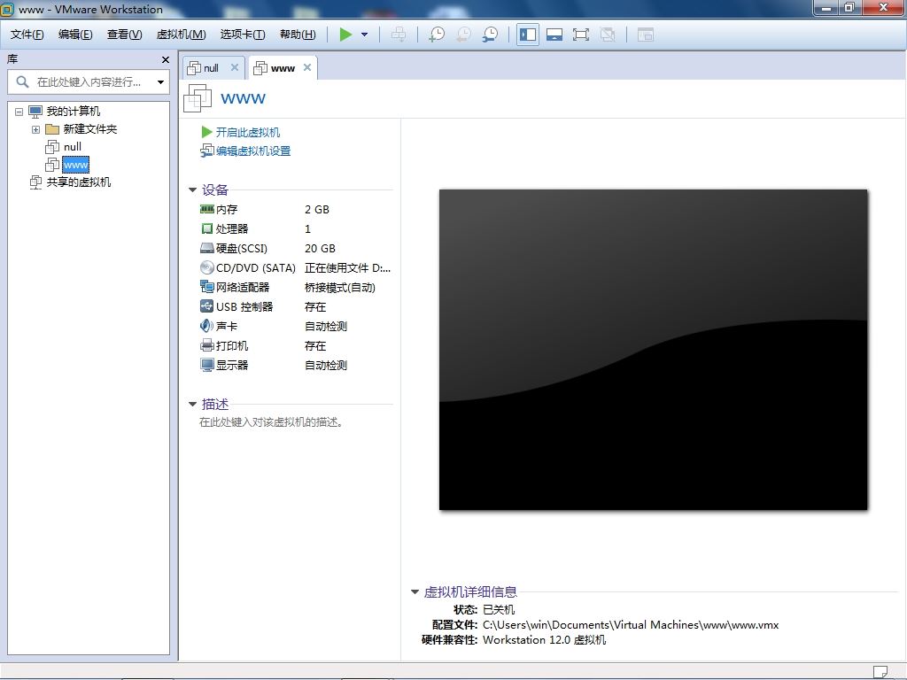Open the library search filter dropdown
Screen dimensions: 907x680
(x=160, y=82)
